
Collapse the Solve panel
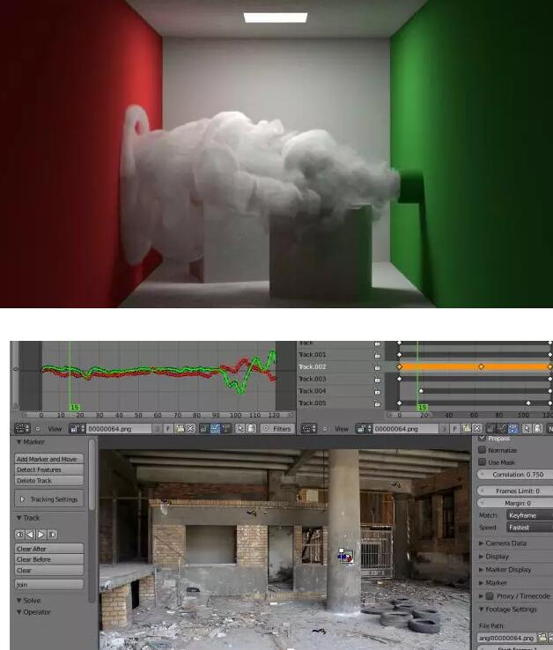[19, 601]
